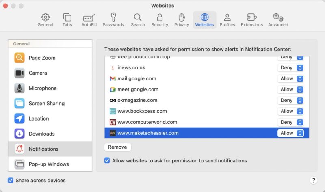This screenshot has width=325, height=192.
Task: Click the Google Meet favicon
Action: 113,89
